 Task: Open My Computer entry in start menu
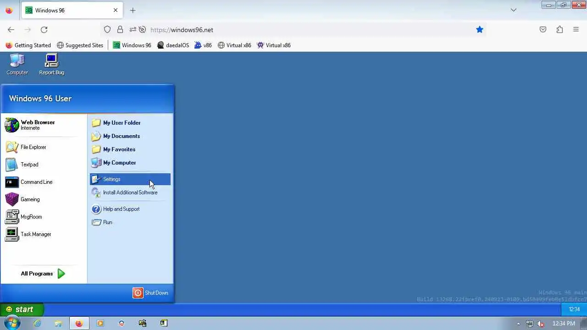[x=130, y=163]
